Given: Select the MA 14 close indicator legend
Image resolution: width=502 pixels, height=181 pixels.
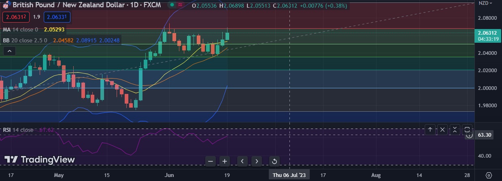Looking at the screenshot, I should [x=20, y=29].
